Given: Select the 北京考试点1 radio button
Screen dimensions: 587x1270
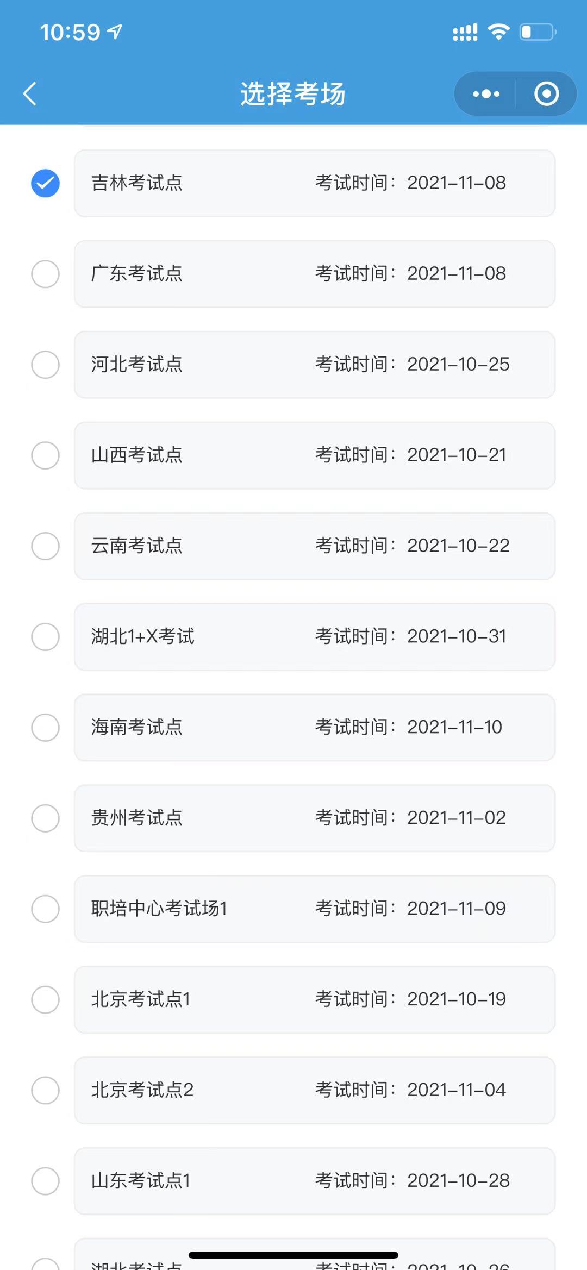Looking at the screenshot, I should click(45, 1000).
